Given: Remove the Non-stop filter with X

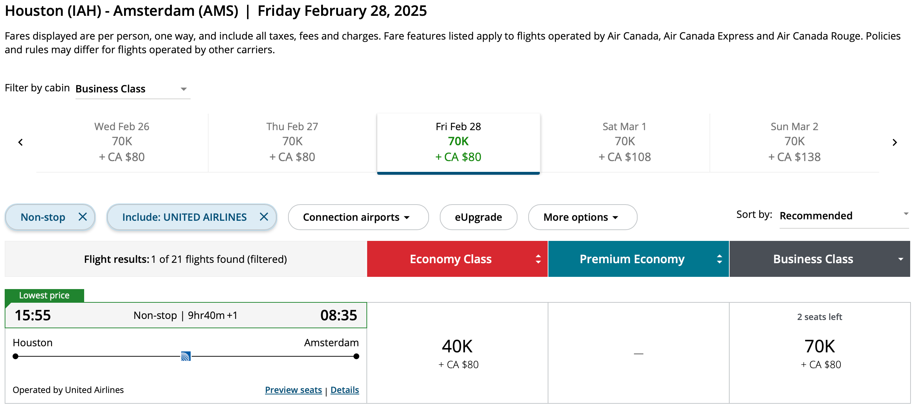Looking at the screenshot, I should point(83,217).
